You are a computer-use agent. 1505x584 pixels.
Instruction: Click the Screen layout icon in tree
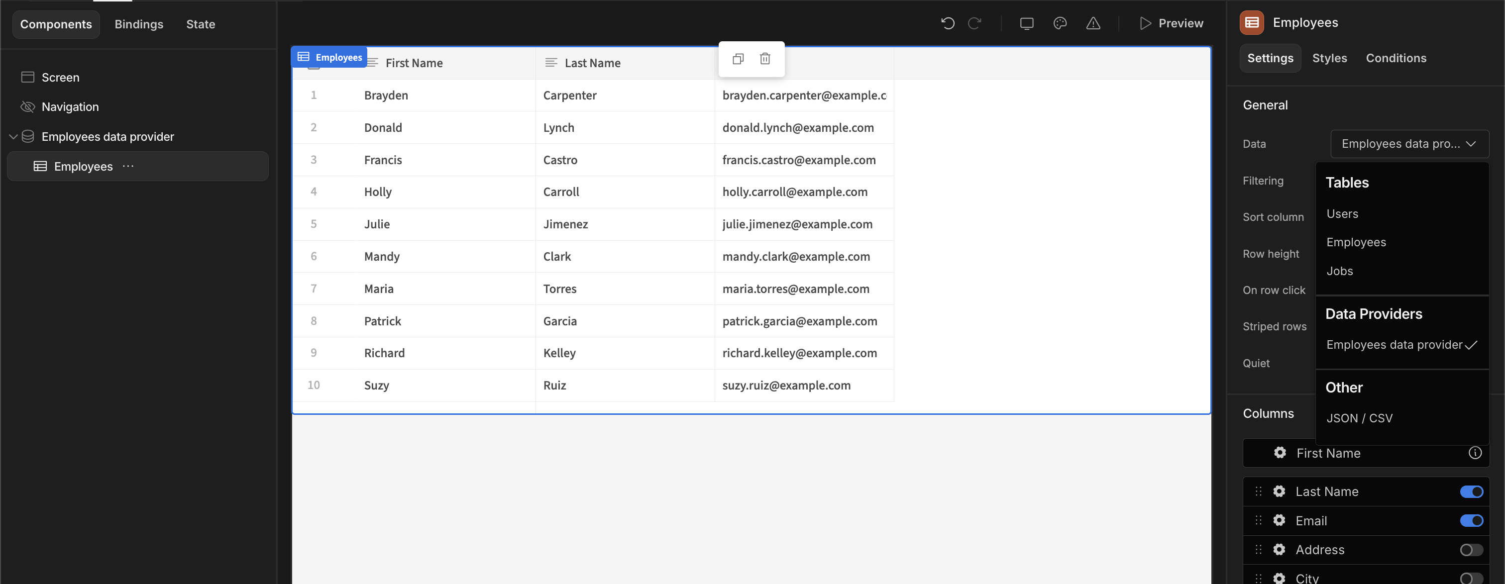27,77
